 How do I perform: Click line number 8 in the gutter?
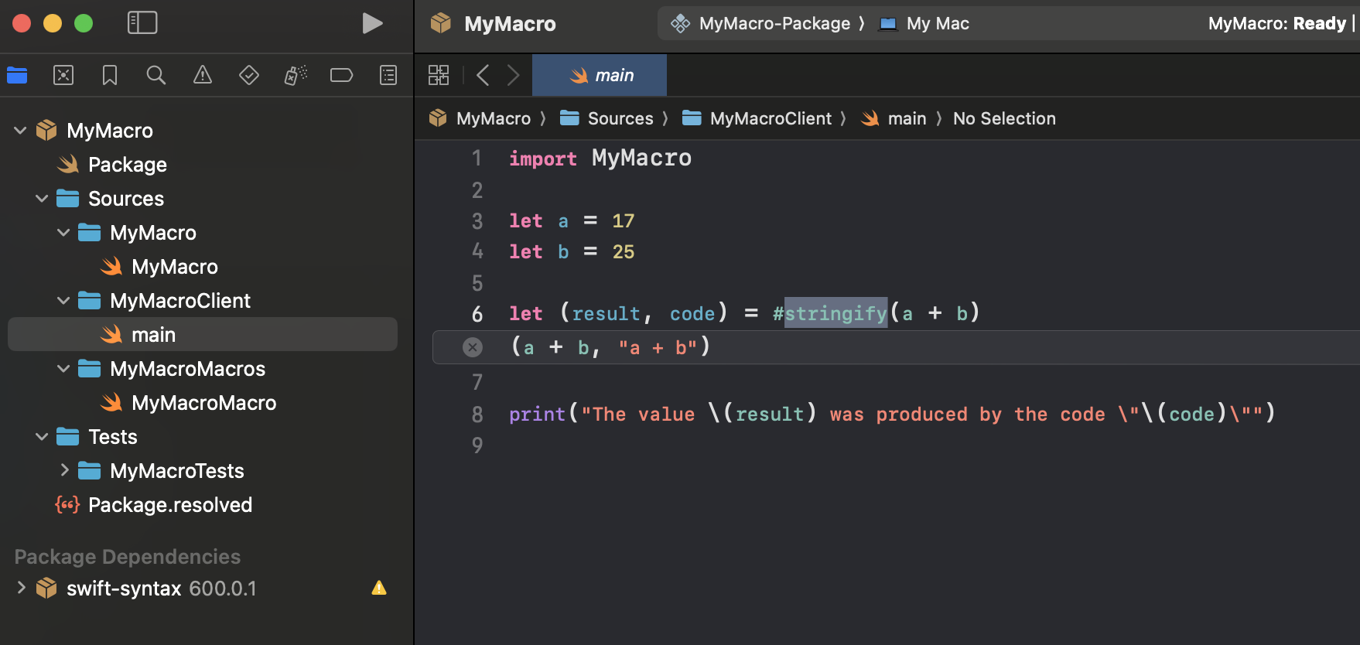477,415
